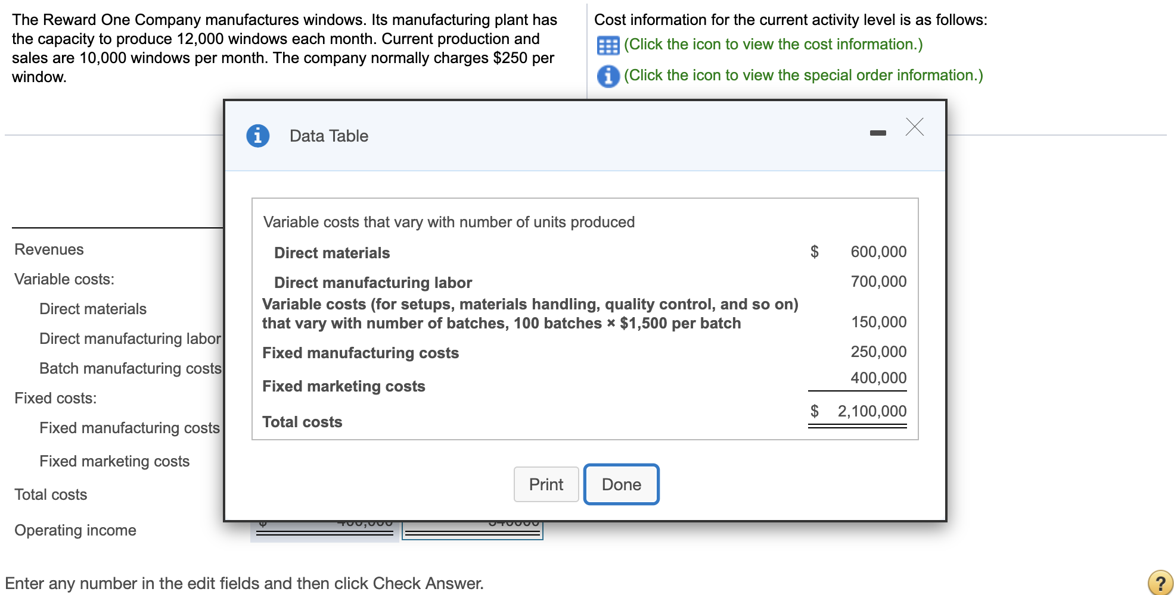Minimize the Data Table dialog
The width and height of the screenshot is (1174, 595).
(x=877, y=133)
